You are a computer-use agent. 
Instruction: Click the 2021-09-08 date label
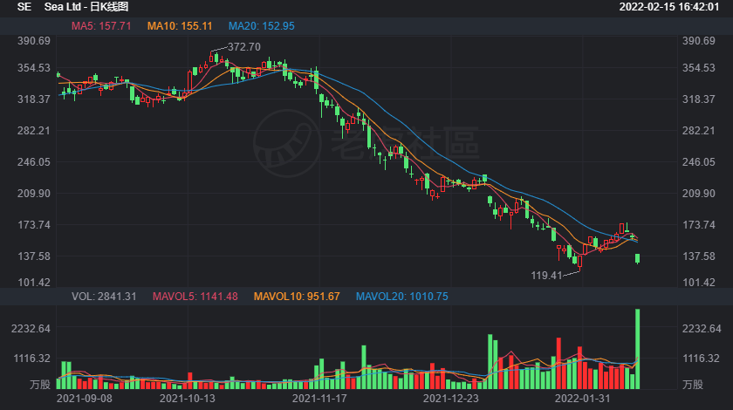click(84, 399)
